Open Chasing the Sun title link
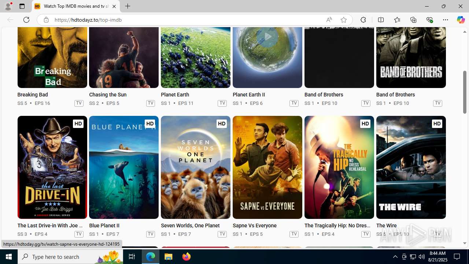Image resolution: width=469 pixels, height=264 pixels. coord(108,95)
